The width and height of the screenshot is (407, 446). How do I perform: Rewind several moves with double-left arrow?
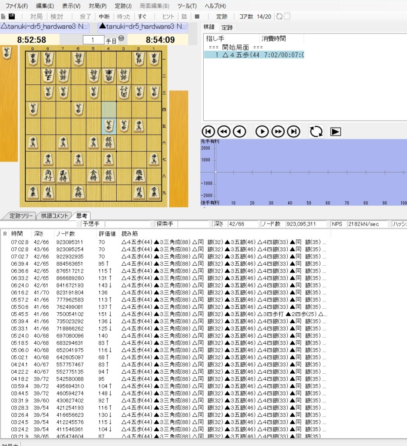click(223, 131)
